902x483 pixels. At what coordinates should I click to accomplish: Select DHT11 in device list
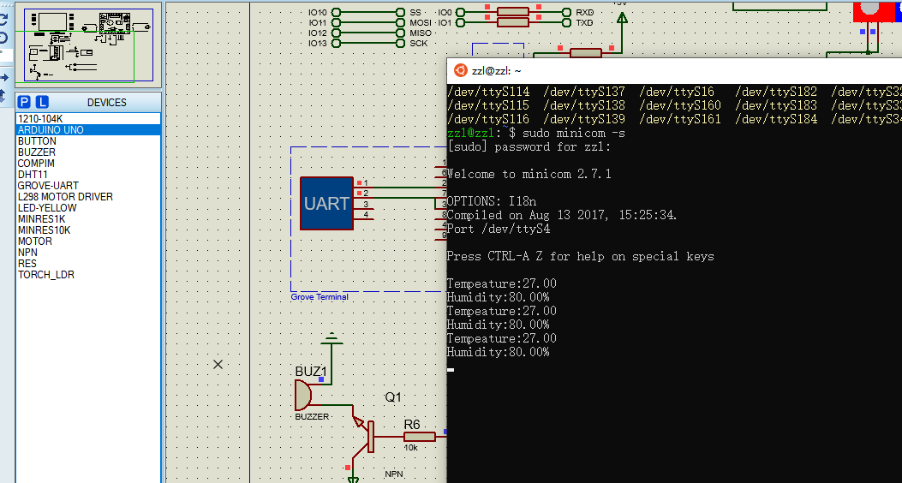tap(88, 175)
